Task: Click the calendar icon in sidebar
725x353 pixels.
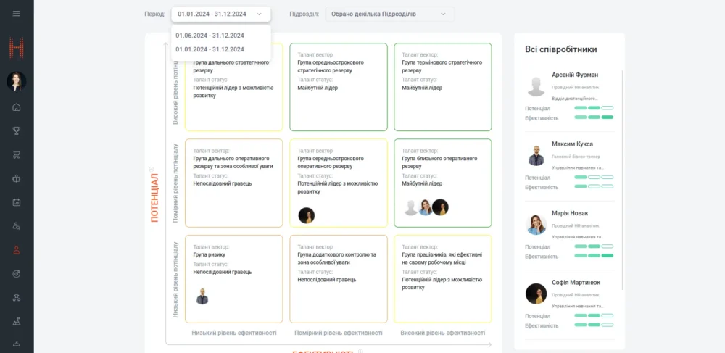Action: (x=17, y=202)
